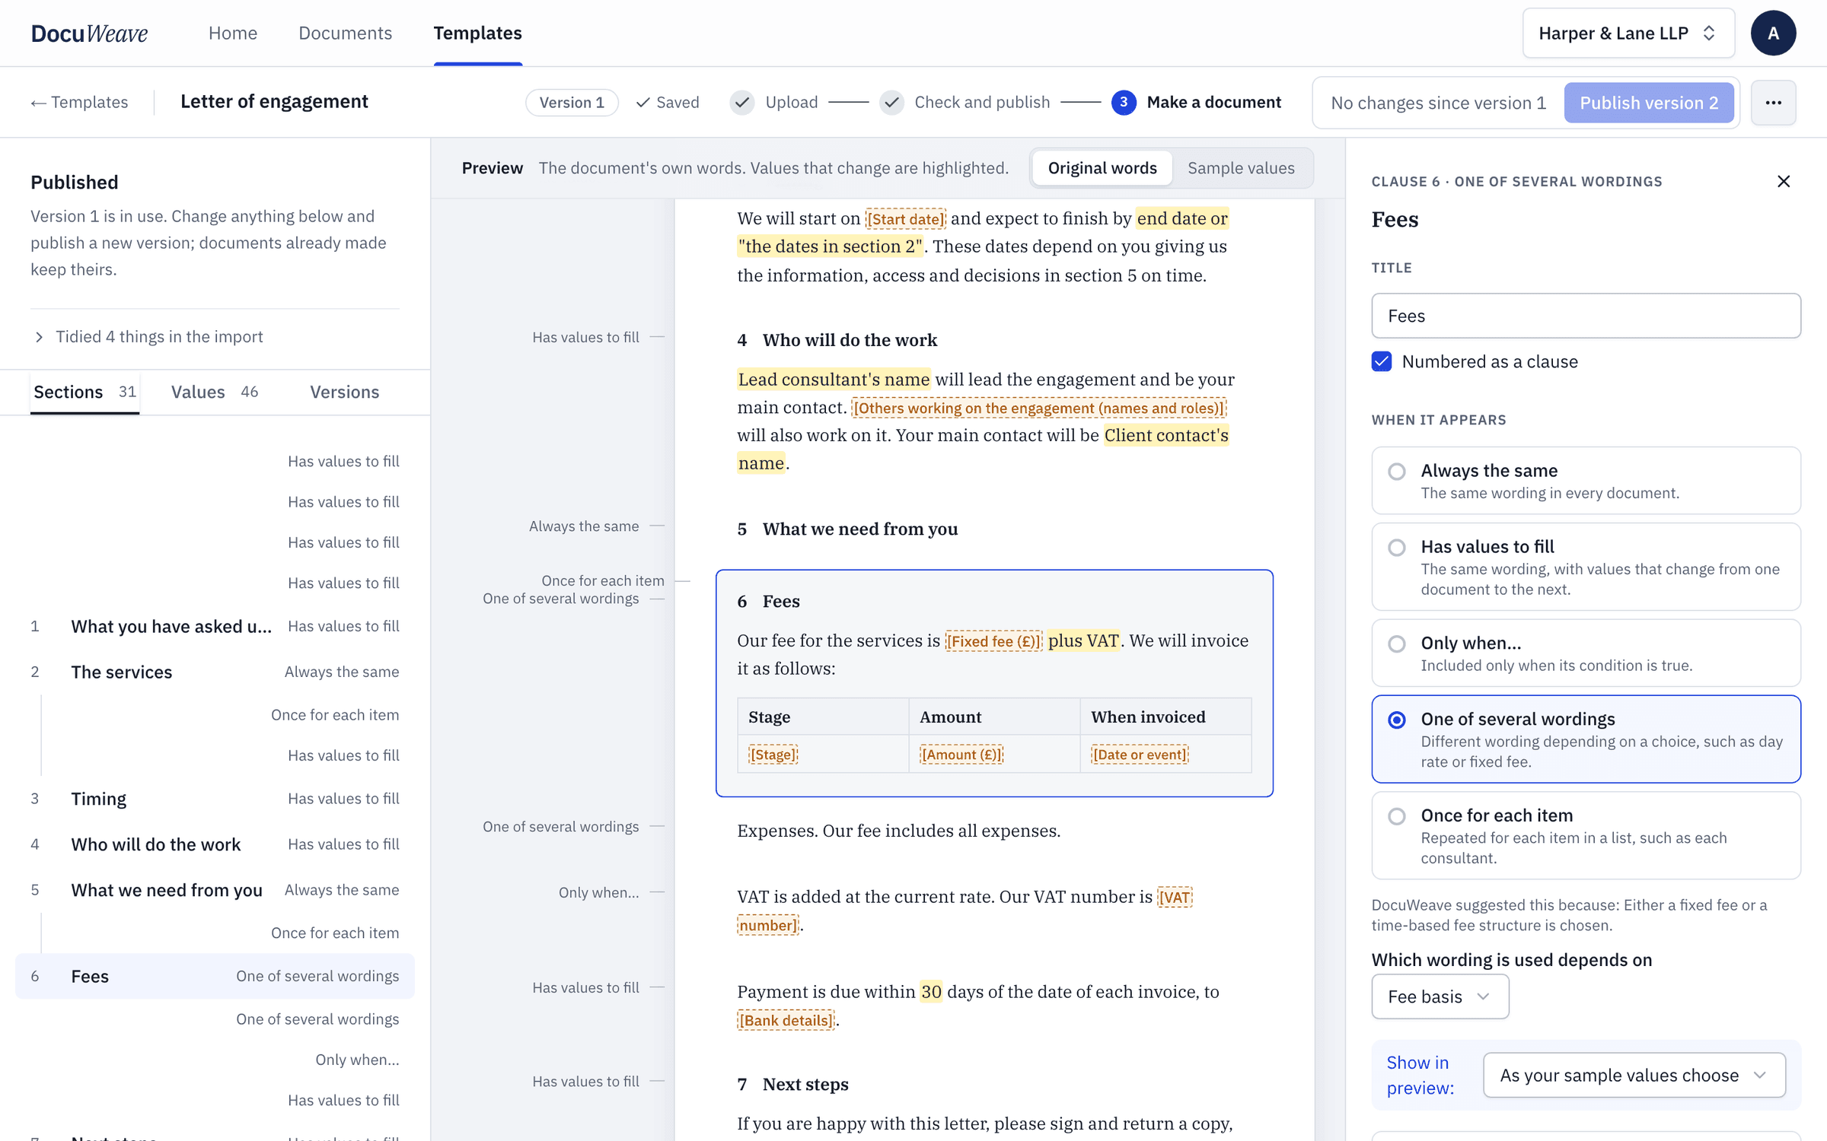This screenshot has height=1141, width=1827.
Task: Click the [Fixed fee (£)] placeholder
Action: click(993, 641)
